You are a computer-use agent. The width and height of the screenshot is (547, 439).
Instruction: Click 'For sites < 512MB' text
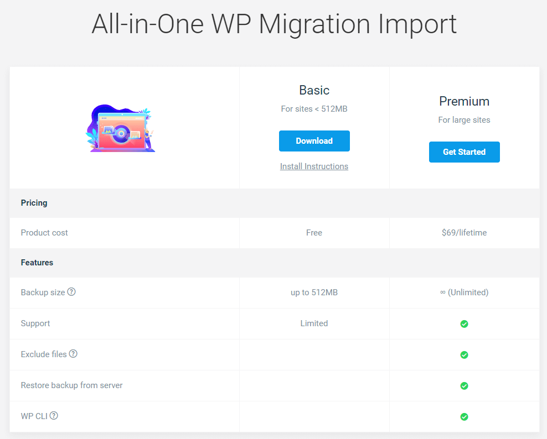point(314,109)
